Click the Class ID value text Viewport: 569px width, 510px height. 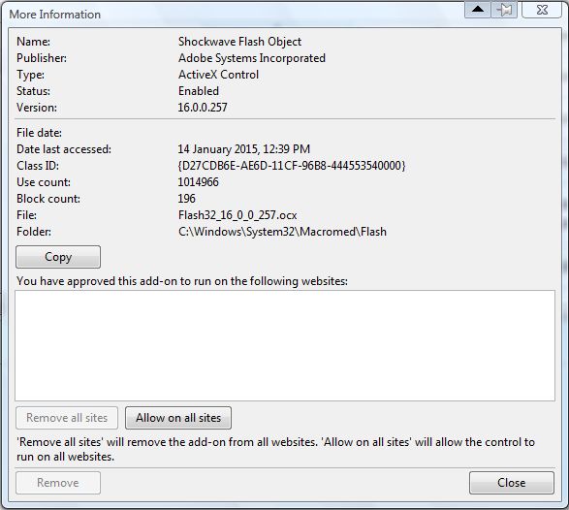(x=292, y=166)
